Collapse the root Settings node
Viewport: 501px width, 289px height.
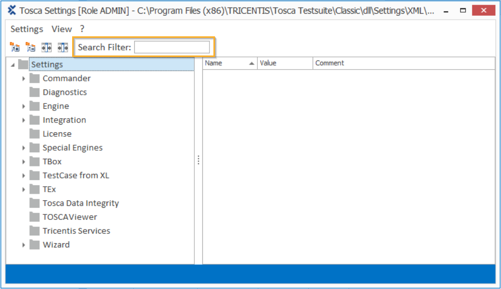point(13,65)
